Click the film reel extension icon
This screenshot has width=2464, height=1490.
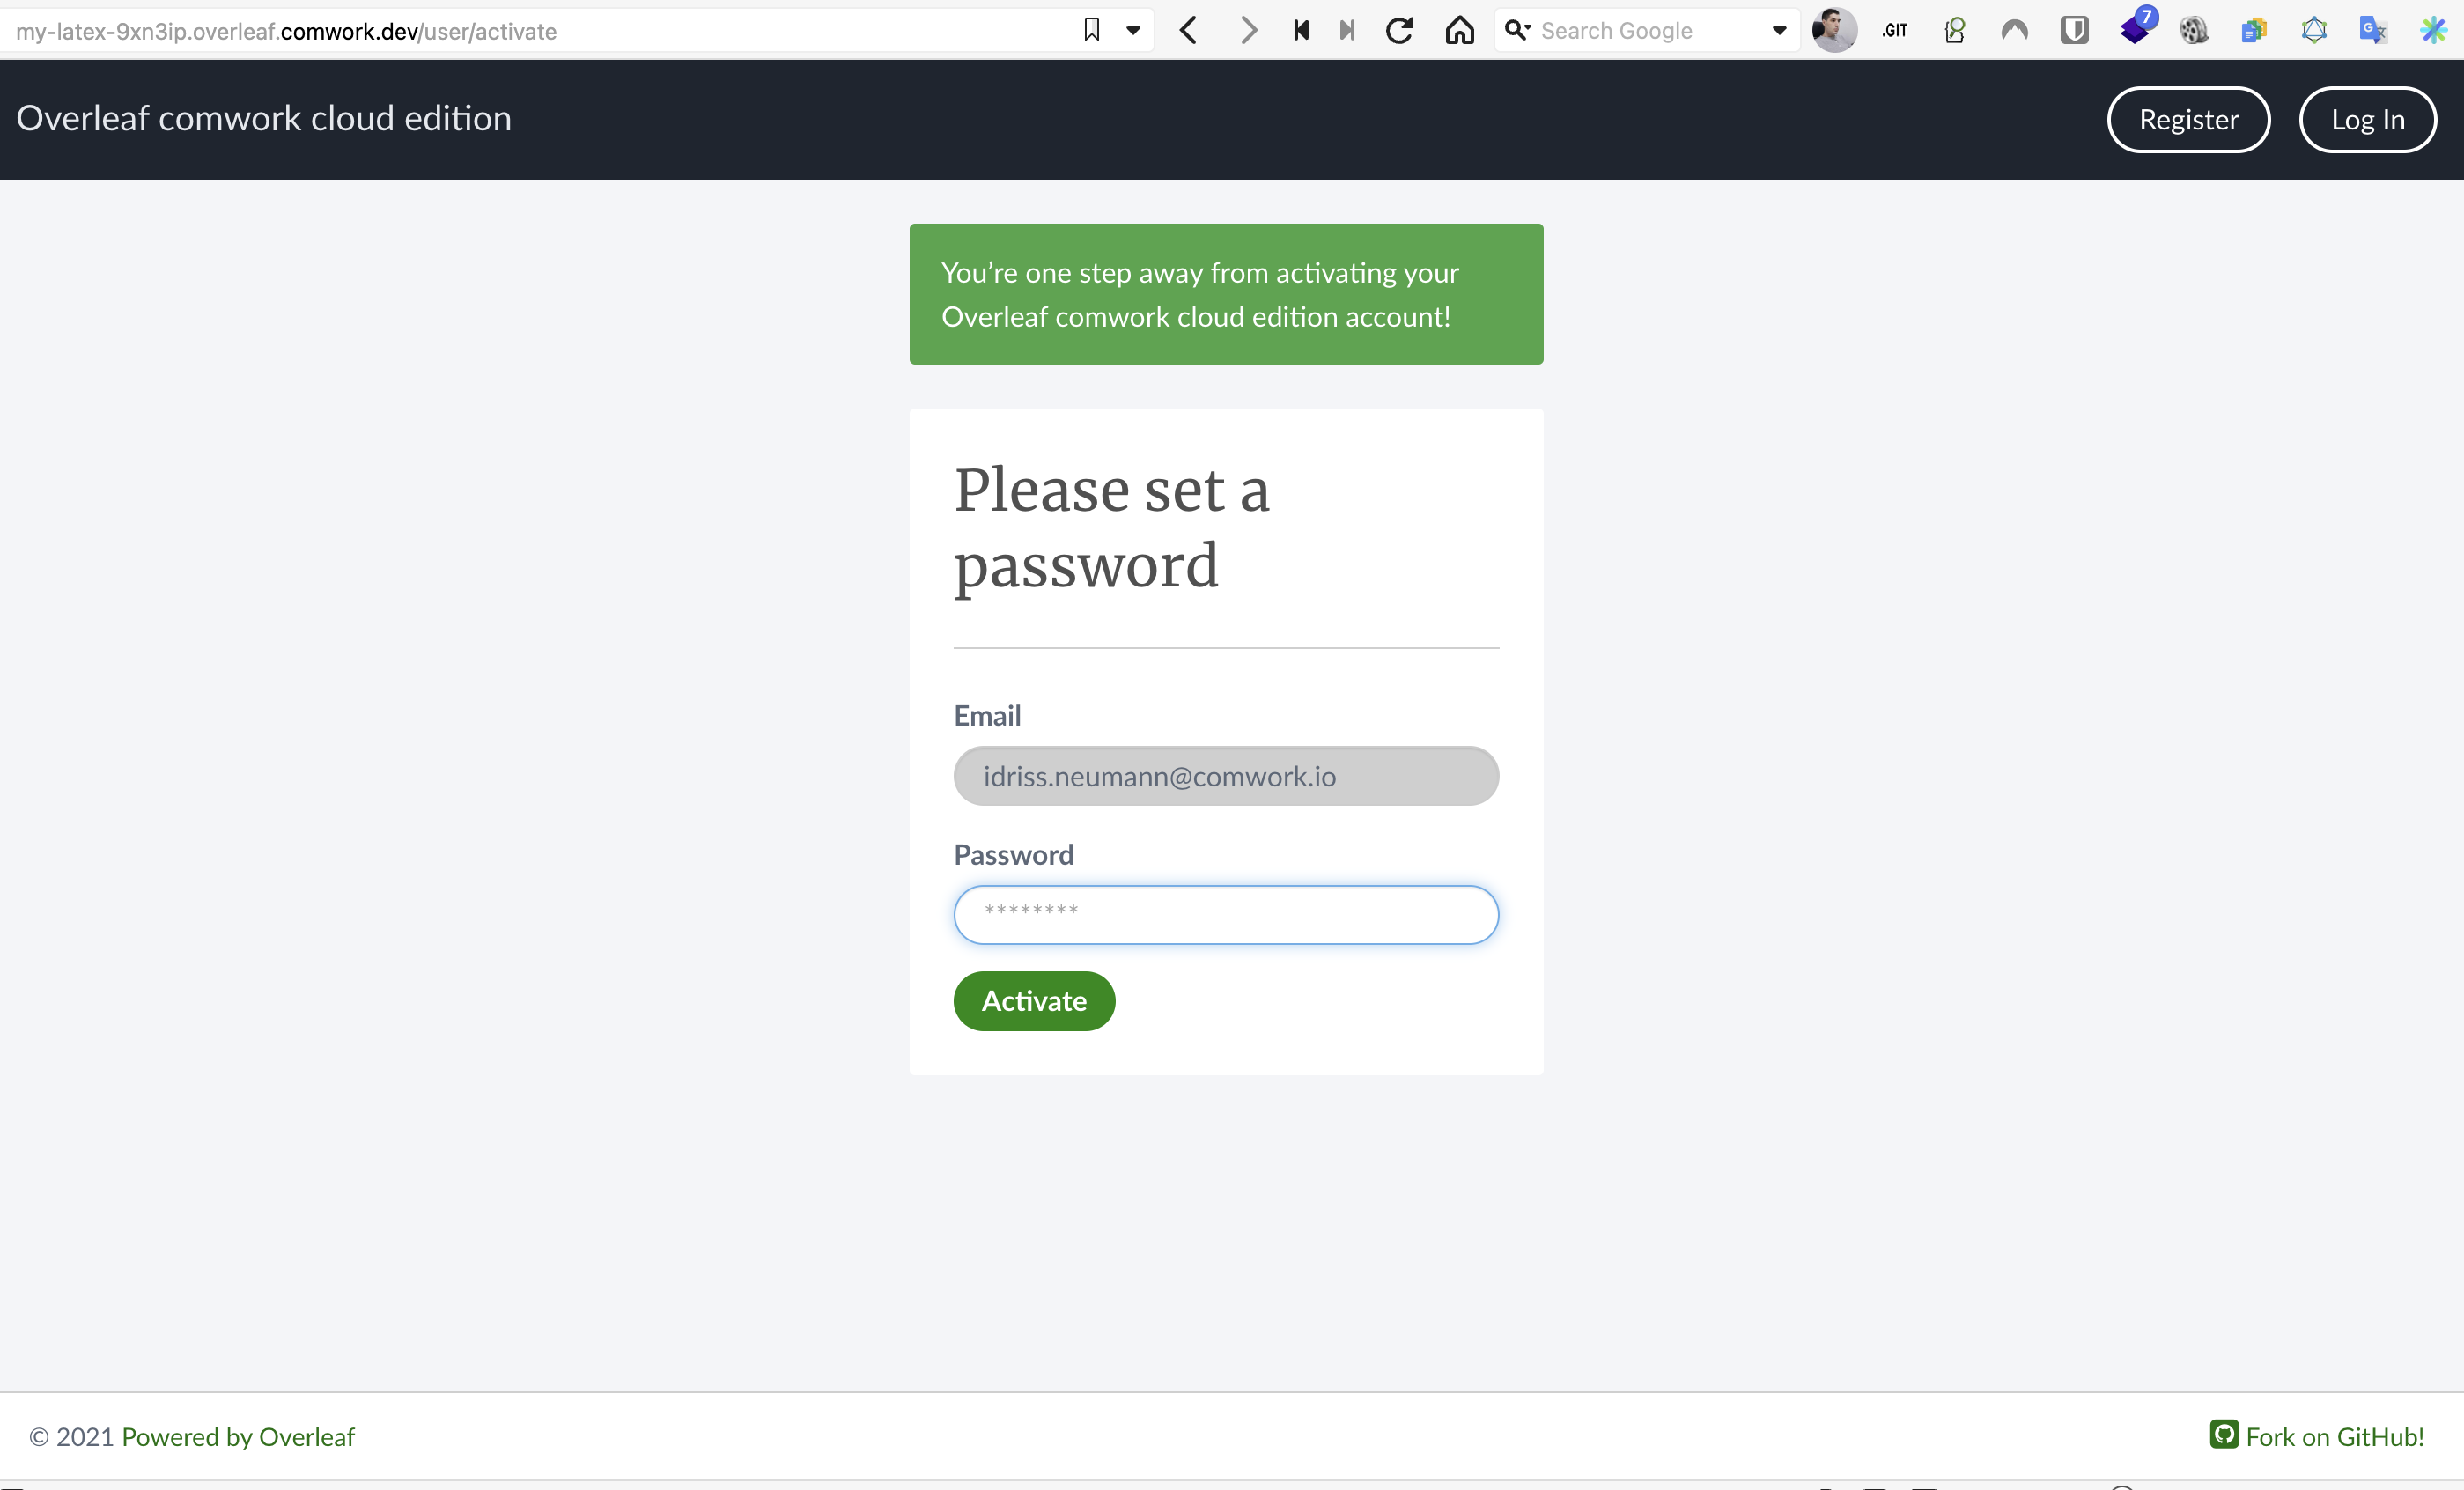tap(2194, 30)
